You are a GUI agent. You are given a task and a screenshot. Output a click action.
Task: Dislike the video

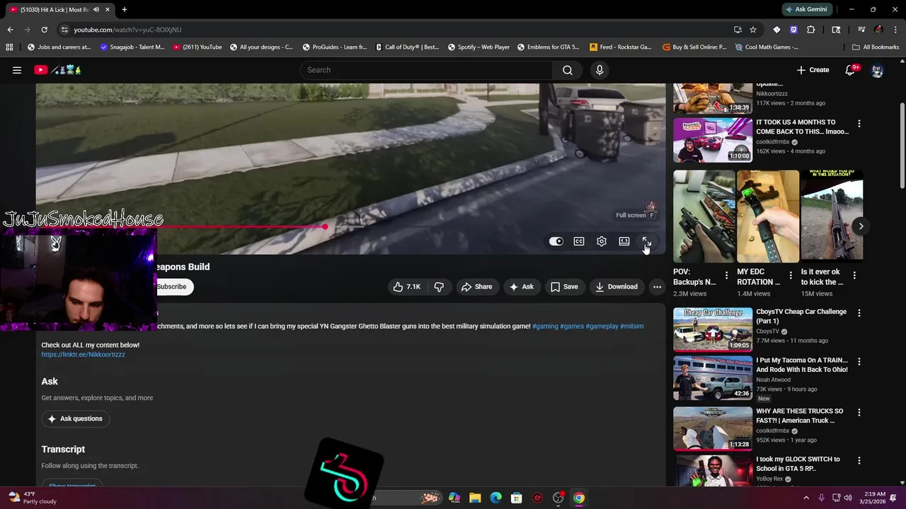pos(439,287)
